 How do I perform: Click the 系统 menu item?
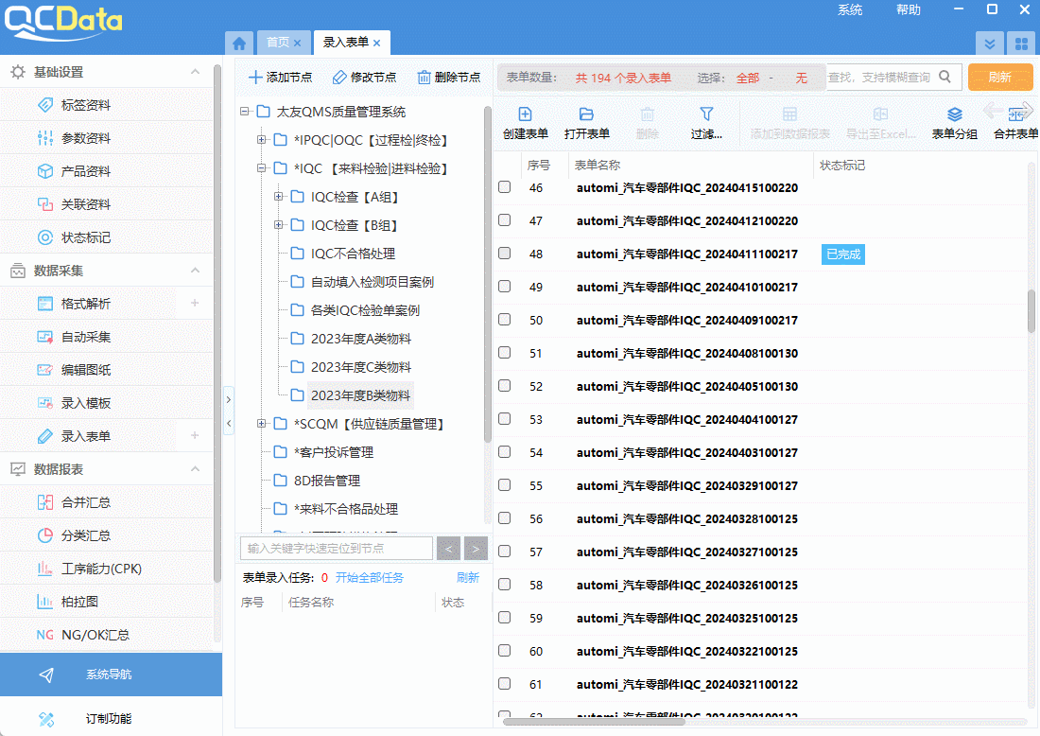(x=849, y=9)
